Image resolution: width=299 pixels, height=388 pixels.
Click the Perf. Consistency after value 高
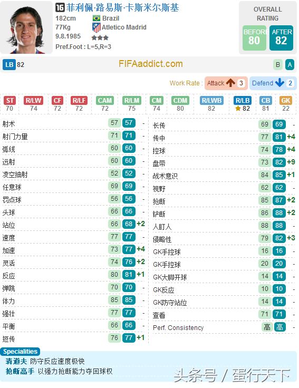click(x=280, y=327)
